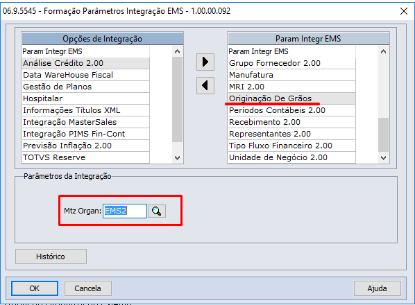Close the Formação Parâmetros window

click(404, 11)
